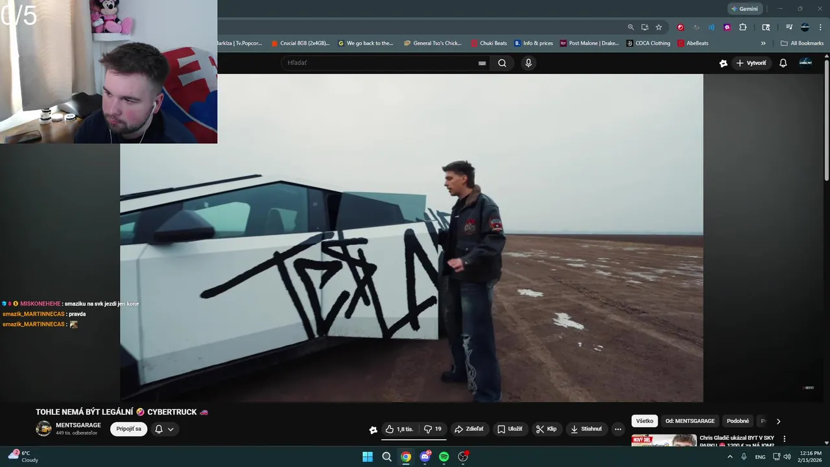The image size is (830, 467).
Task: Open weather widget showing 6°C Cloudy
Action: coord(23,457)
